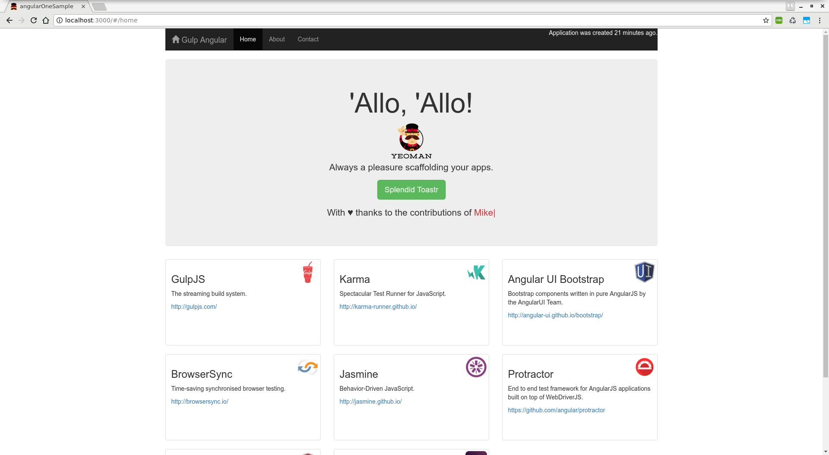The height and width of the screenshot is (455, 829).
Task: Open the Chrome three-dot menu
Action: tap(820, 20)
